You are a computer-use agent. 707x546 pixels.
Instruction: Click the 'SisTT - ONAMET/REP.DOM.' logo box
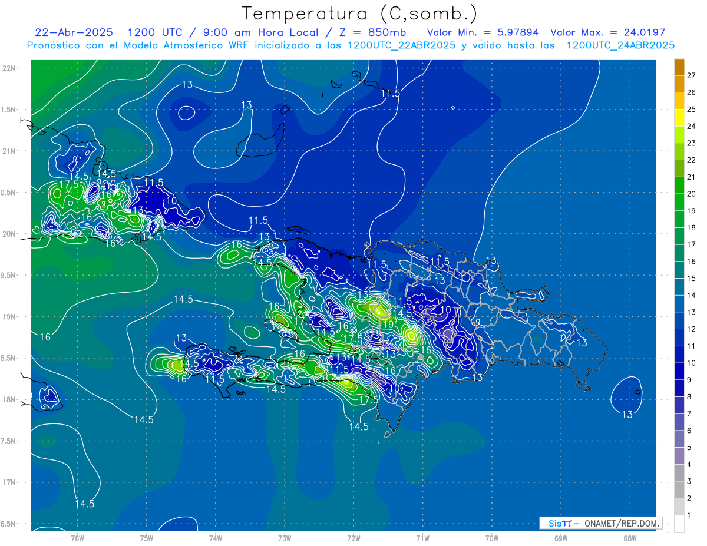pos(601,523)
